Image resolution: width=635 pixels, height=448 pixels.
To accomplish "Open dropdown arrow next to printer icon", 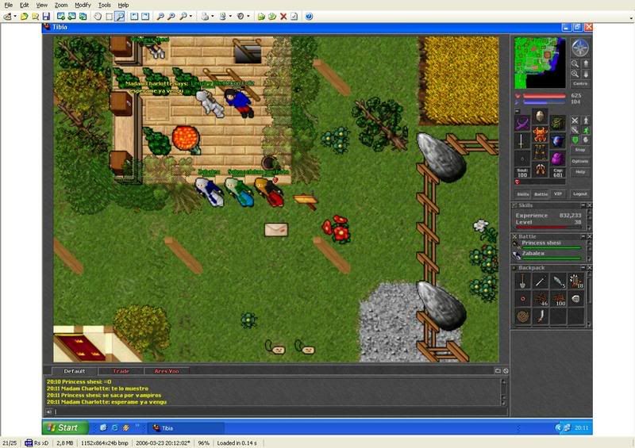I will coord(213,16).
